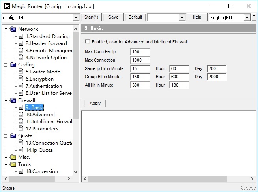258x192 pixels.
Task: Click the Max Conn Per Ip field
Action: (x=140, y=52)
